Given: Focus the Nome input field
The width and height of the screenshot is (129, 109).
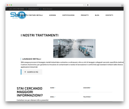Looking at the screenshot, I should tap(65, 91).
